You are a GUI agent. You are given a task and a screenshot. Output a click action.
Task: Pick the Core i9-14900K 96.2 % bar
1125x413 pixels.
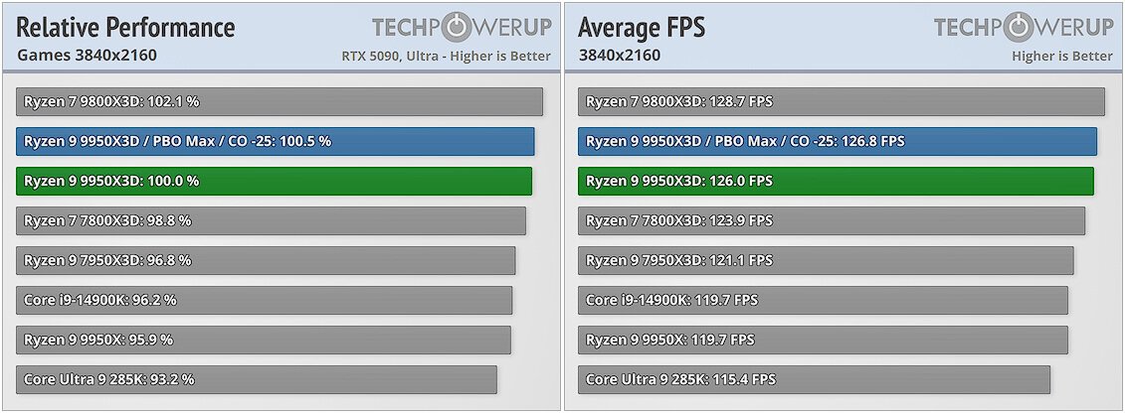tap(264, 300)
